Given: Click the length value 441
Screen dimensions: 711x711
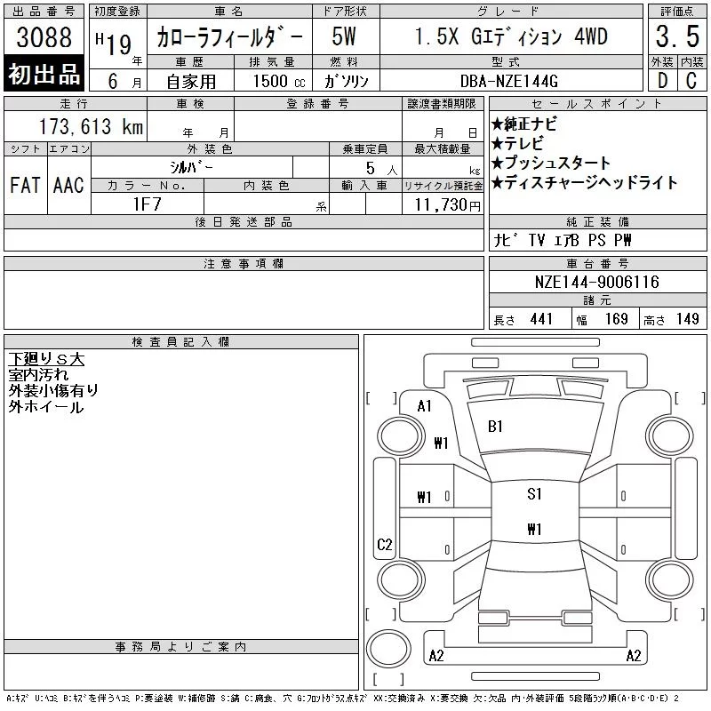Looking at the screenshot, I should [541, 319].
